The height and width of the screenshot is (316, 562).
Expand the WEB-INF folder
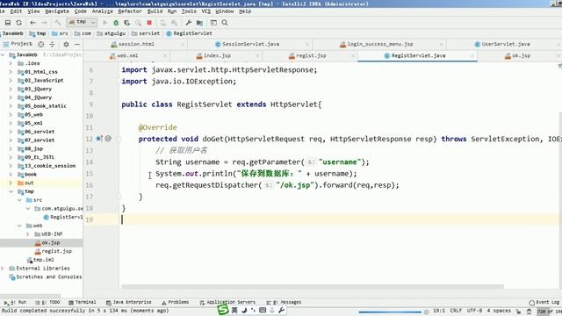27,234
